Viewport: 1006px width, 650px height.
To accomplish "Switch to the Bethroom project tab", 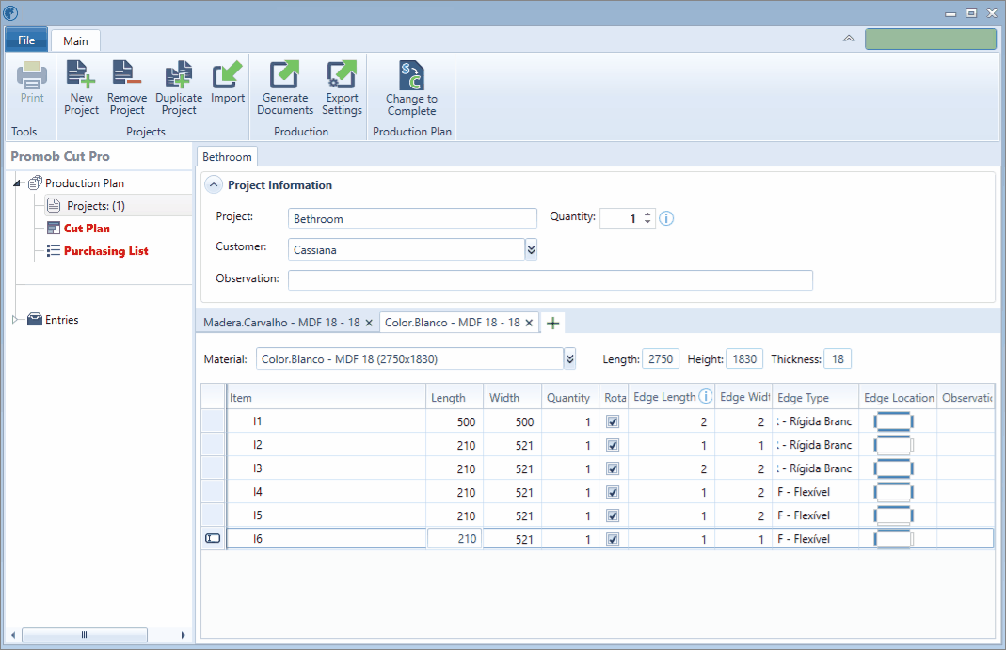I will pos(227,157).
